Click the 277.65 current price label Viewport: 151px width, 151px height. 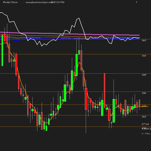tap(145, 124)
